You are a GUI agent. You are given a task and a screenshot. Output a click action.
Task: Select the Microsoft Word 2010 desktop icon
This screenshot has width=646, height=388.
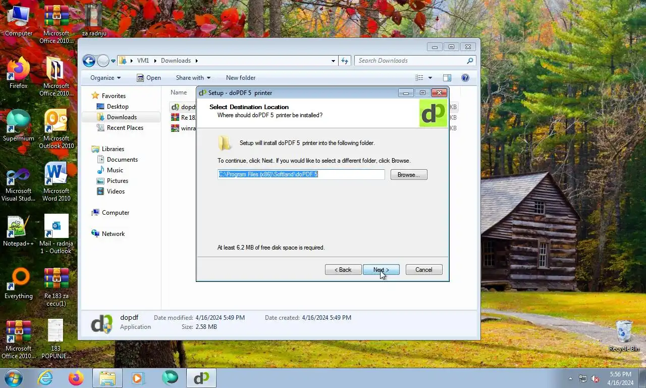click(x=57, y=181)
